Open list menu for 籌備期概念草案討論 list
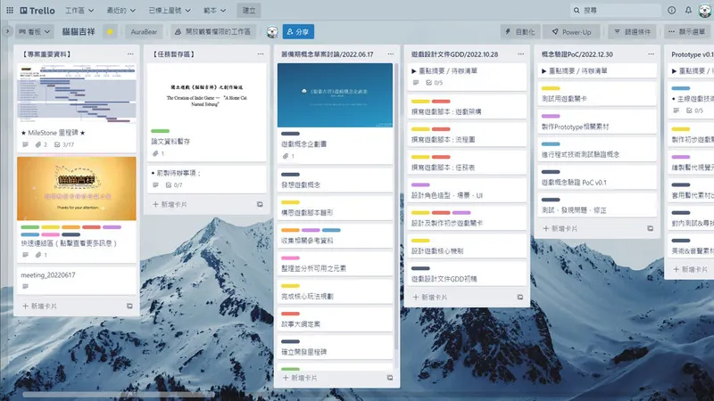This screenshot has height=401, width=714. 391,54
